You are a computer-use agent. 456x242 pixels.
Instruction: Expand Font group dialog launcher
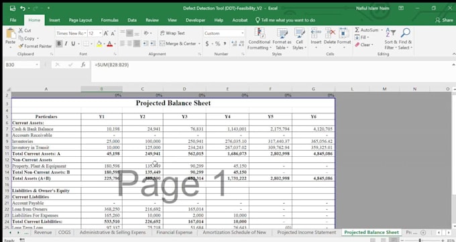pos(115,54)
